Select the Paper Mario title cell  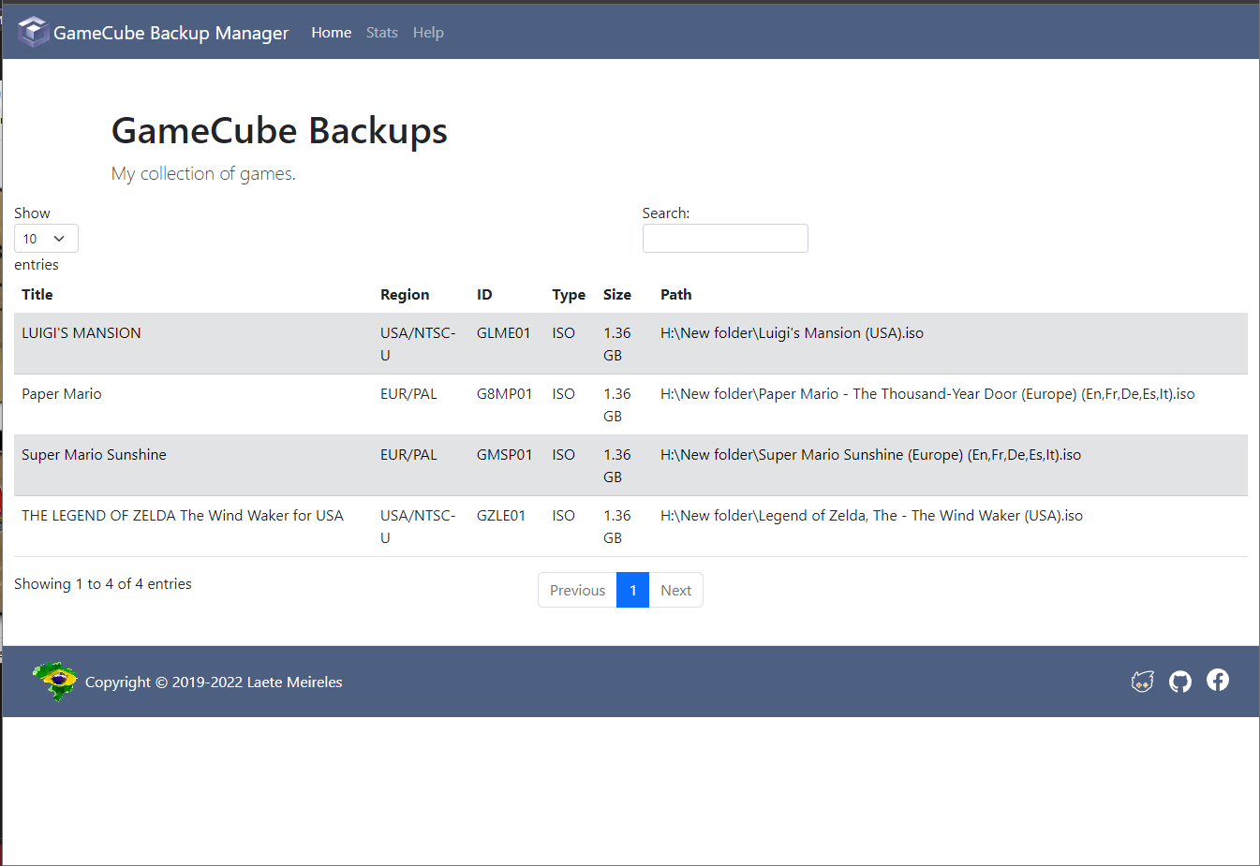(x=62, y=394)
